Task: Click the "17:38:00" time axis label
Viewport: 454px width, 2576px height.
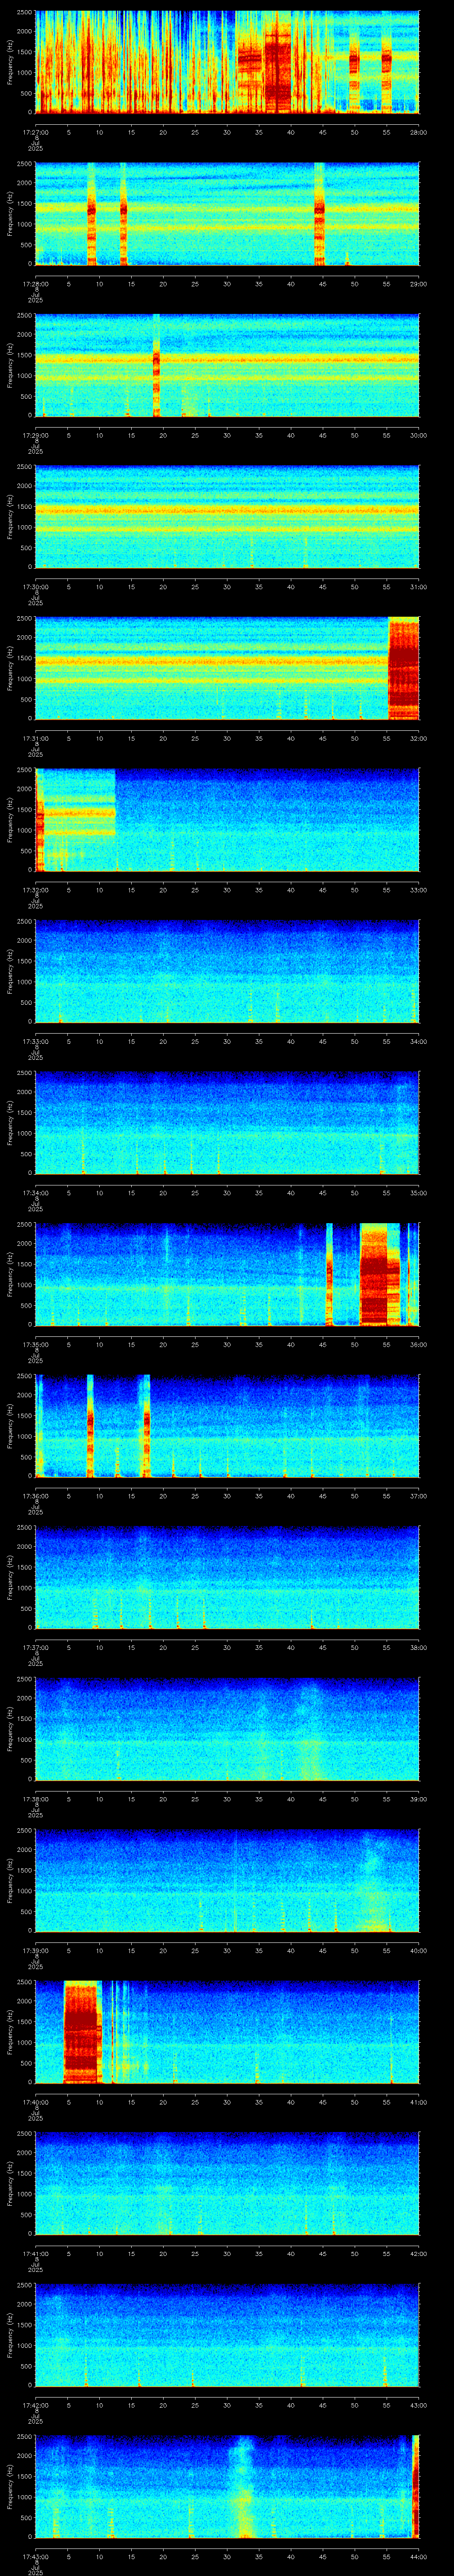Action: tap(35, 1800)
